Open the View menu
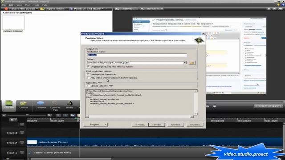 coord(19,5)
